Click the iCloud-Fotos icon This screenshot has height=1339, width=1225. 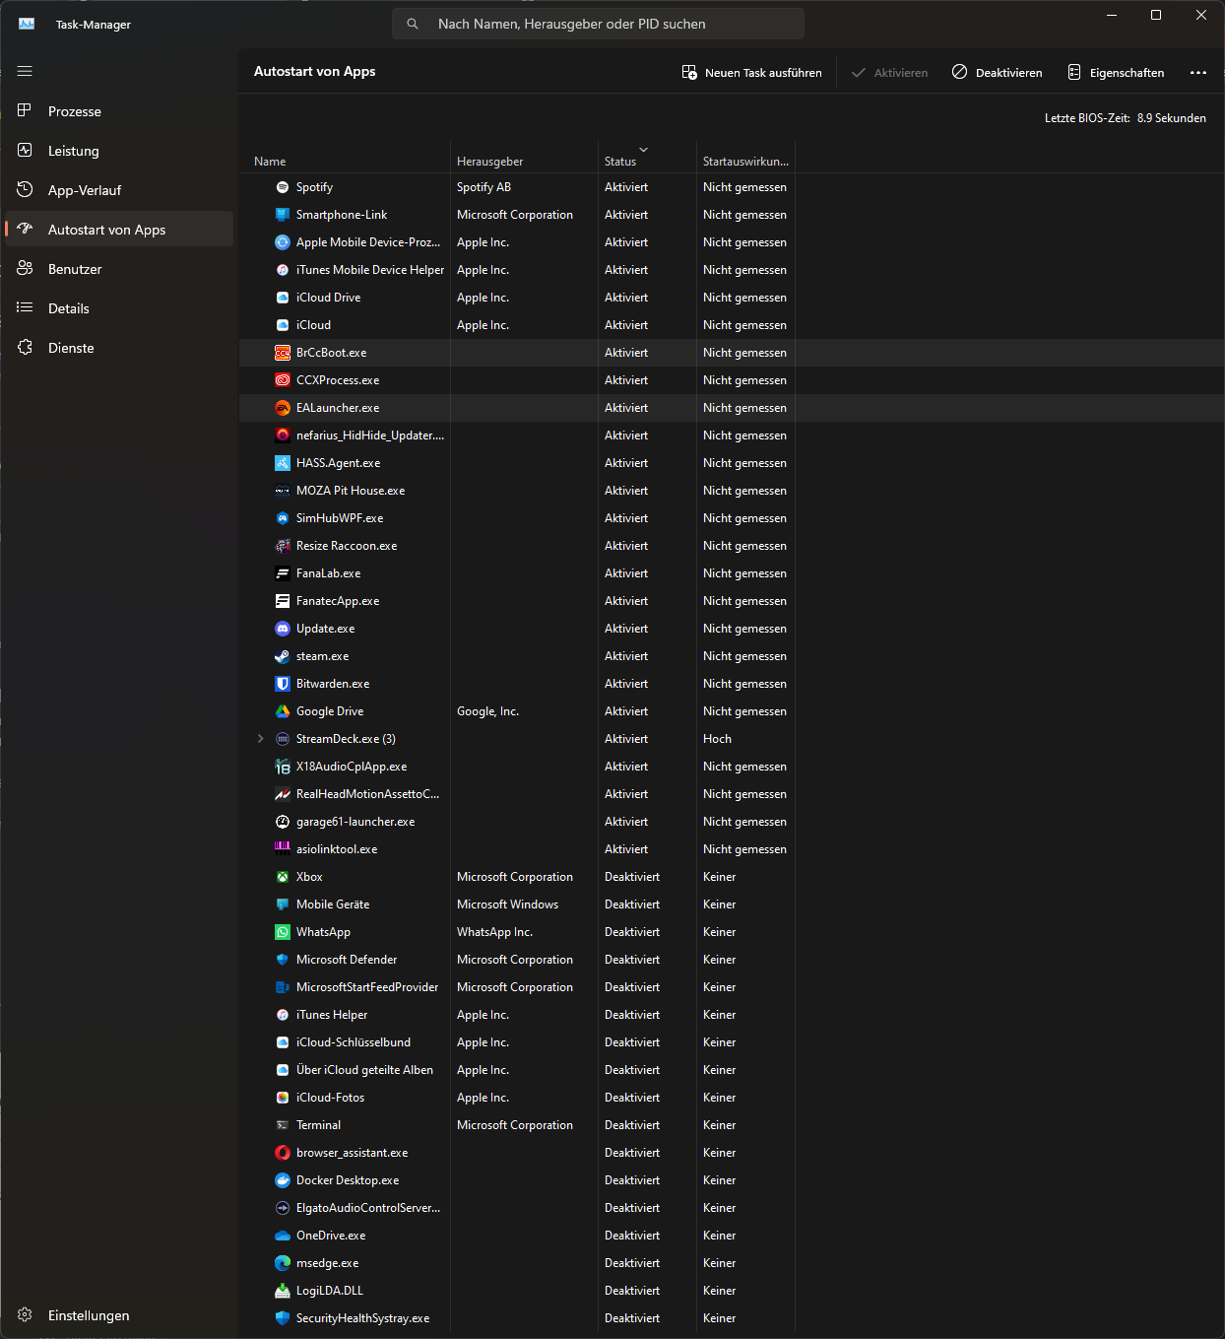click(x=283, y=1098)
